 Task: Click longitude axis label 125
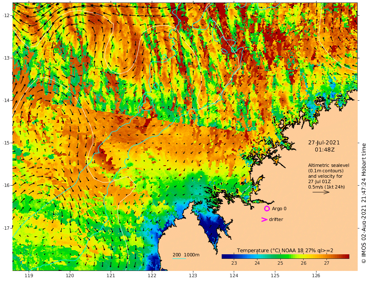tap(275, 276)
